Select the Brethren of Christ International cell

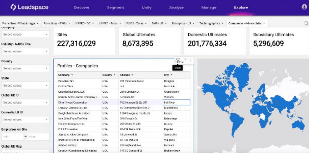pos(79,140)
